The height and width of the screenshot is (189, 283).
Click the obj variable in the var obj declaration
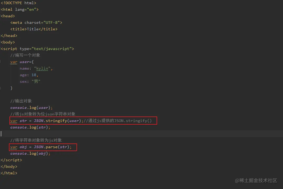pyautogui.click(x=23, y=147)
